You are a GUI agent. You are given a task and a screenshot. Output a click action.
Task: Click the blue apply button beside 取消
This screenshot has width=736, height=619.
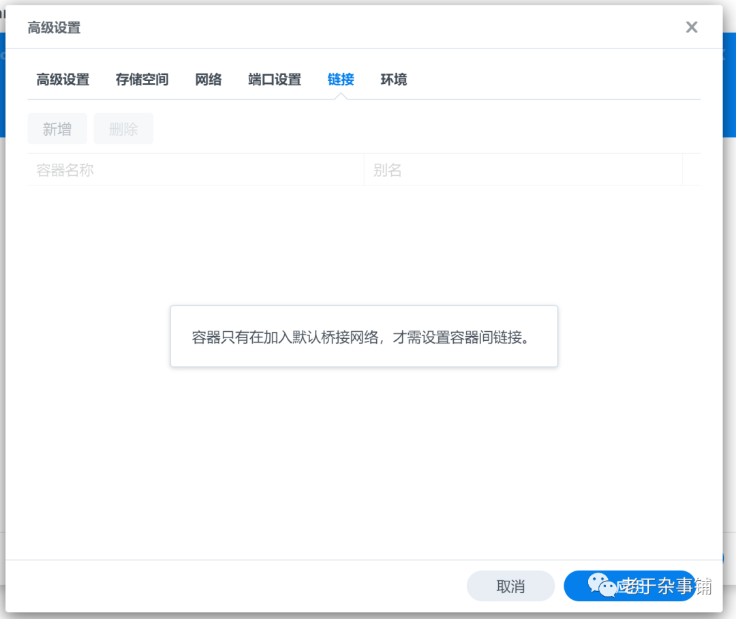629,586
